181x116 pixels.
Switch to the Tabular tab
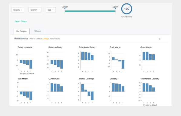(38, 31)
